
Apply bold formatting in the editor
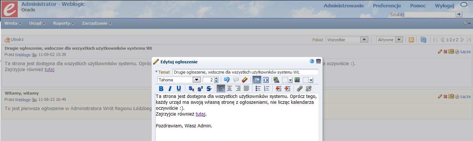coord(161,88)
